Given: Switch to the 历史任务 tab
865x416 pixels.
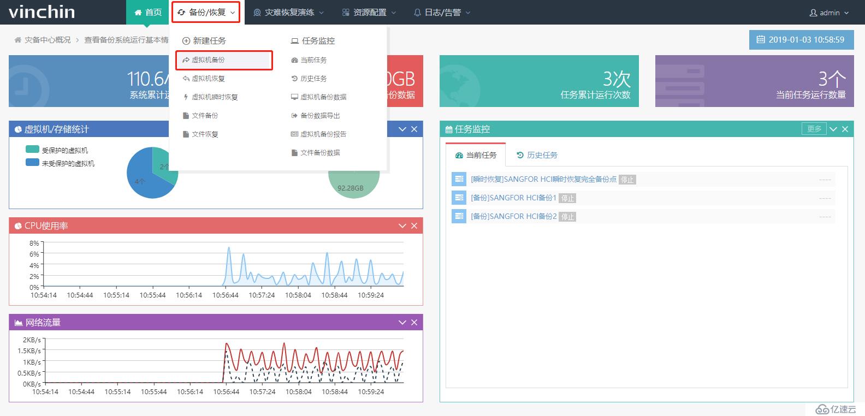Looking at the screenshot, I should pyautogui.click(x=537, y=155).
